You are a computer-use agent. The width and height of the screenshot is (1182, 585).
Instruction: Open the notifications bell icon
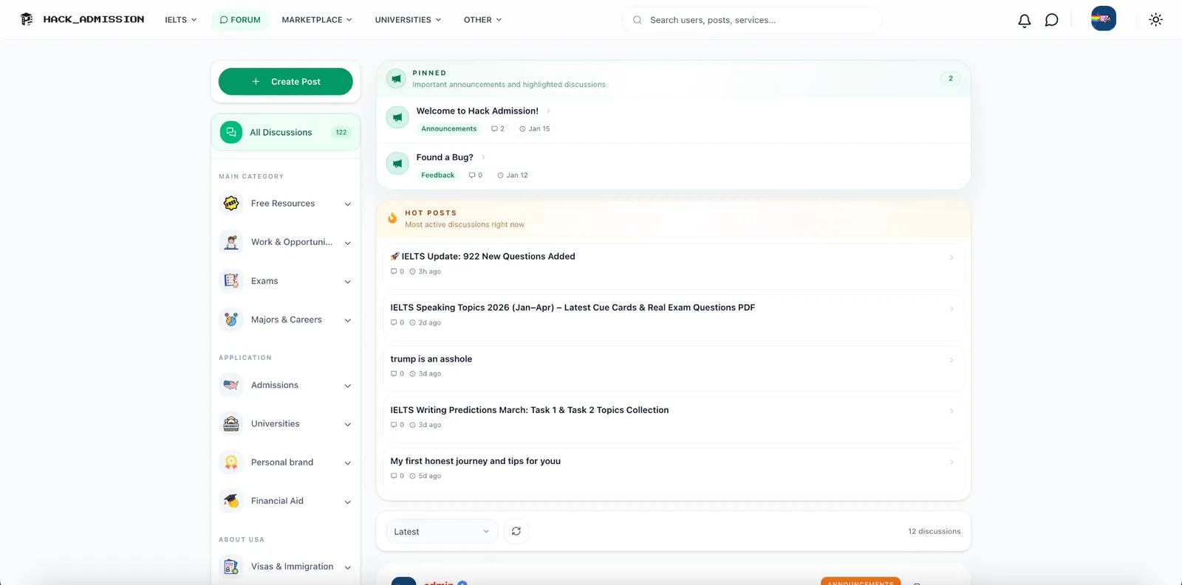[x=1024, y=20]
